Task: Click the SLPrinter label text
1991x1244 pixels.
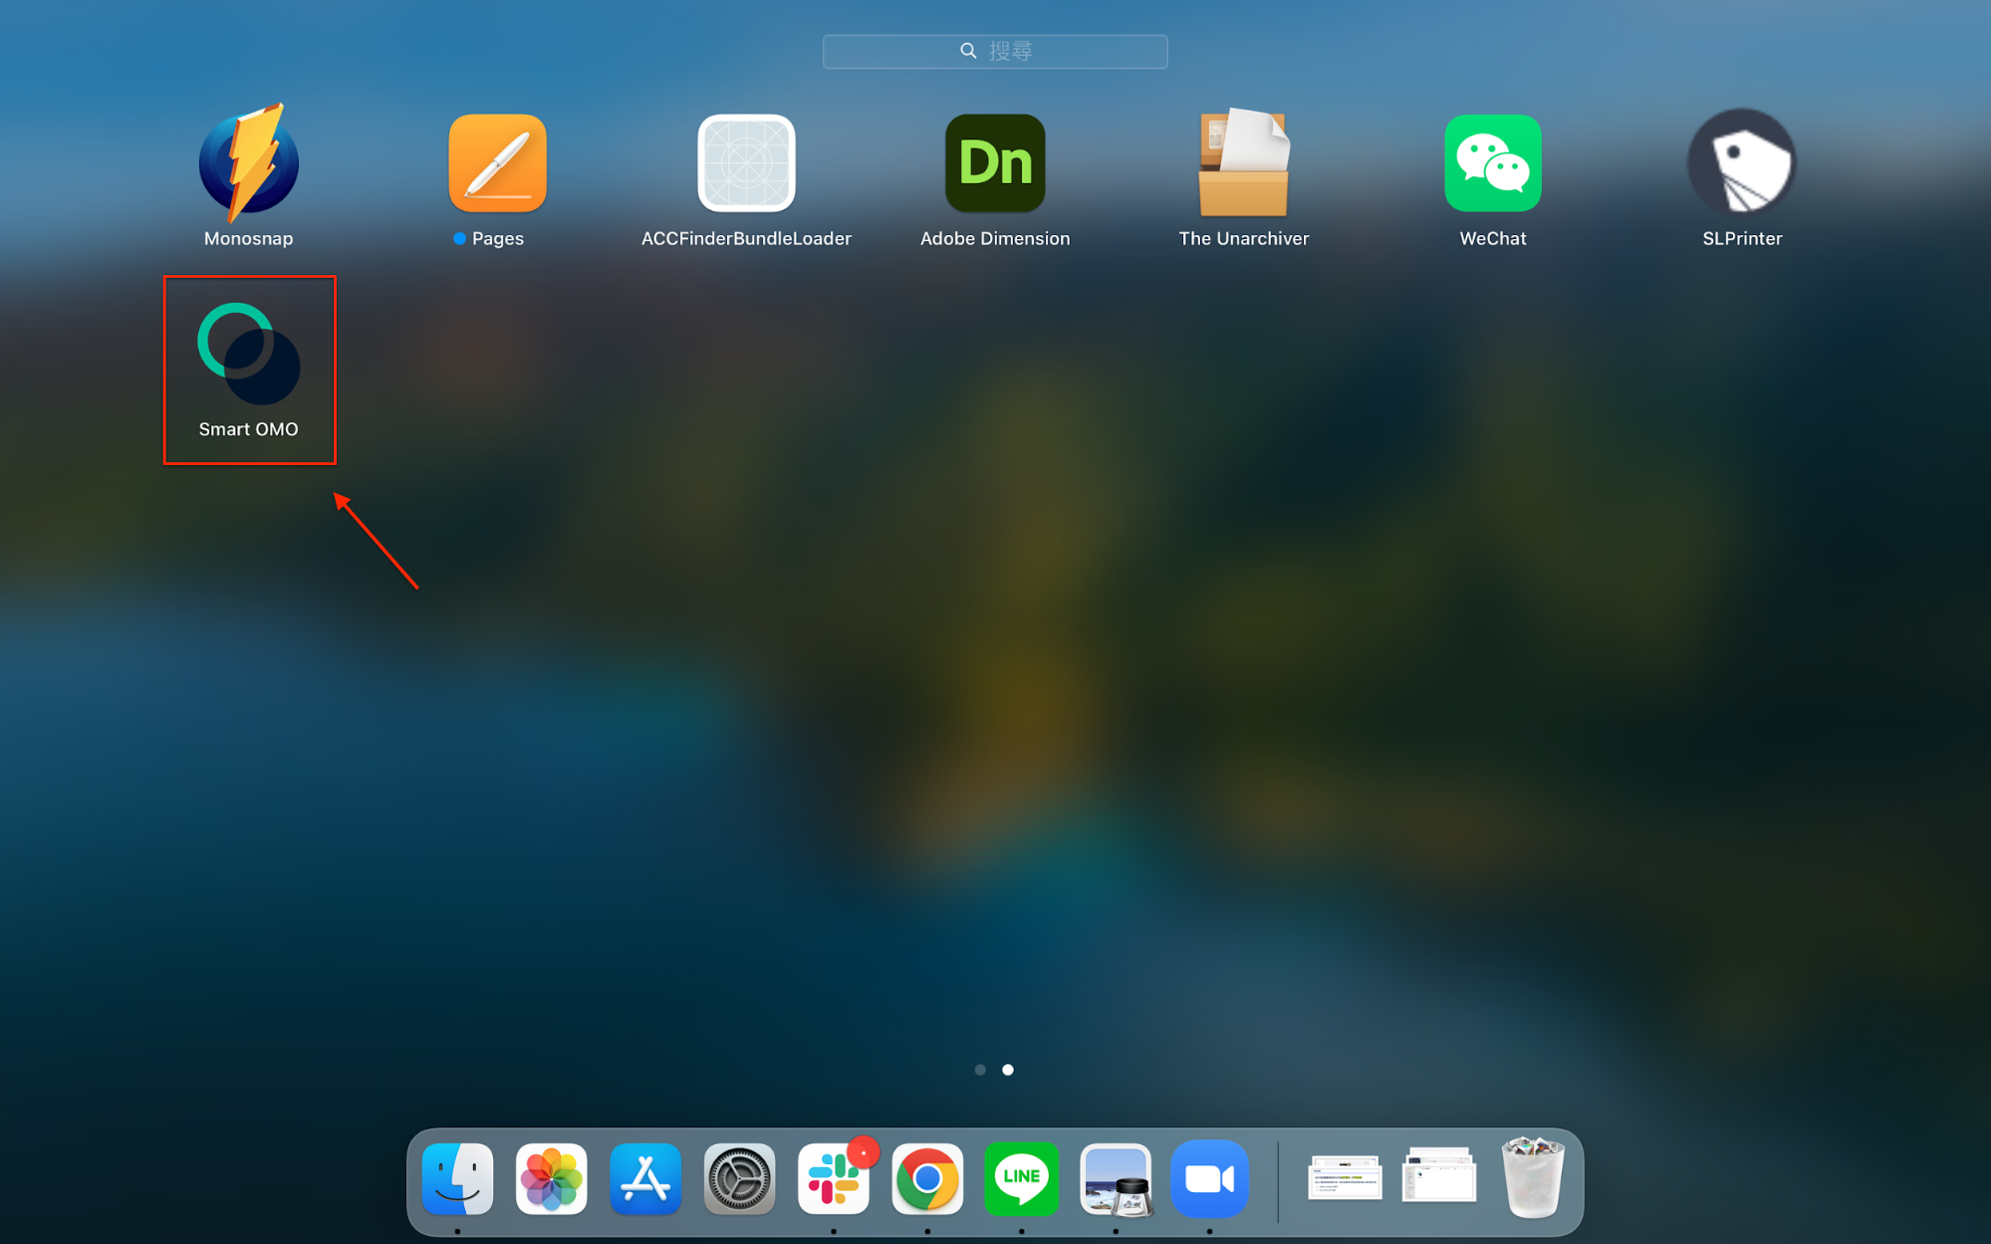Action: point(1742,239)
